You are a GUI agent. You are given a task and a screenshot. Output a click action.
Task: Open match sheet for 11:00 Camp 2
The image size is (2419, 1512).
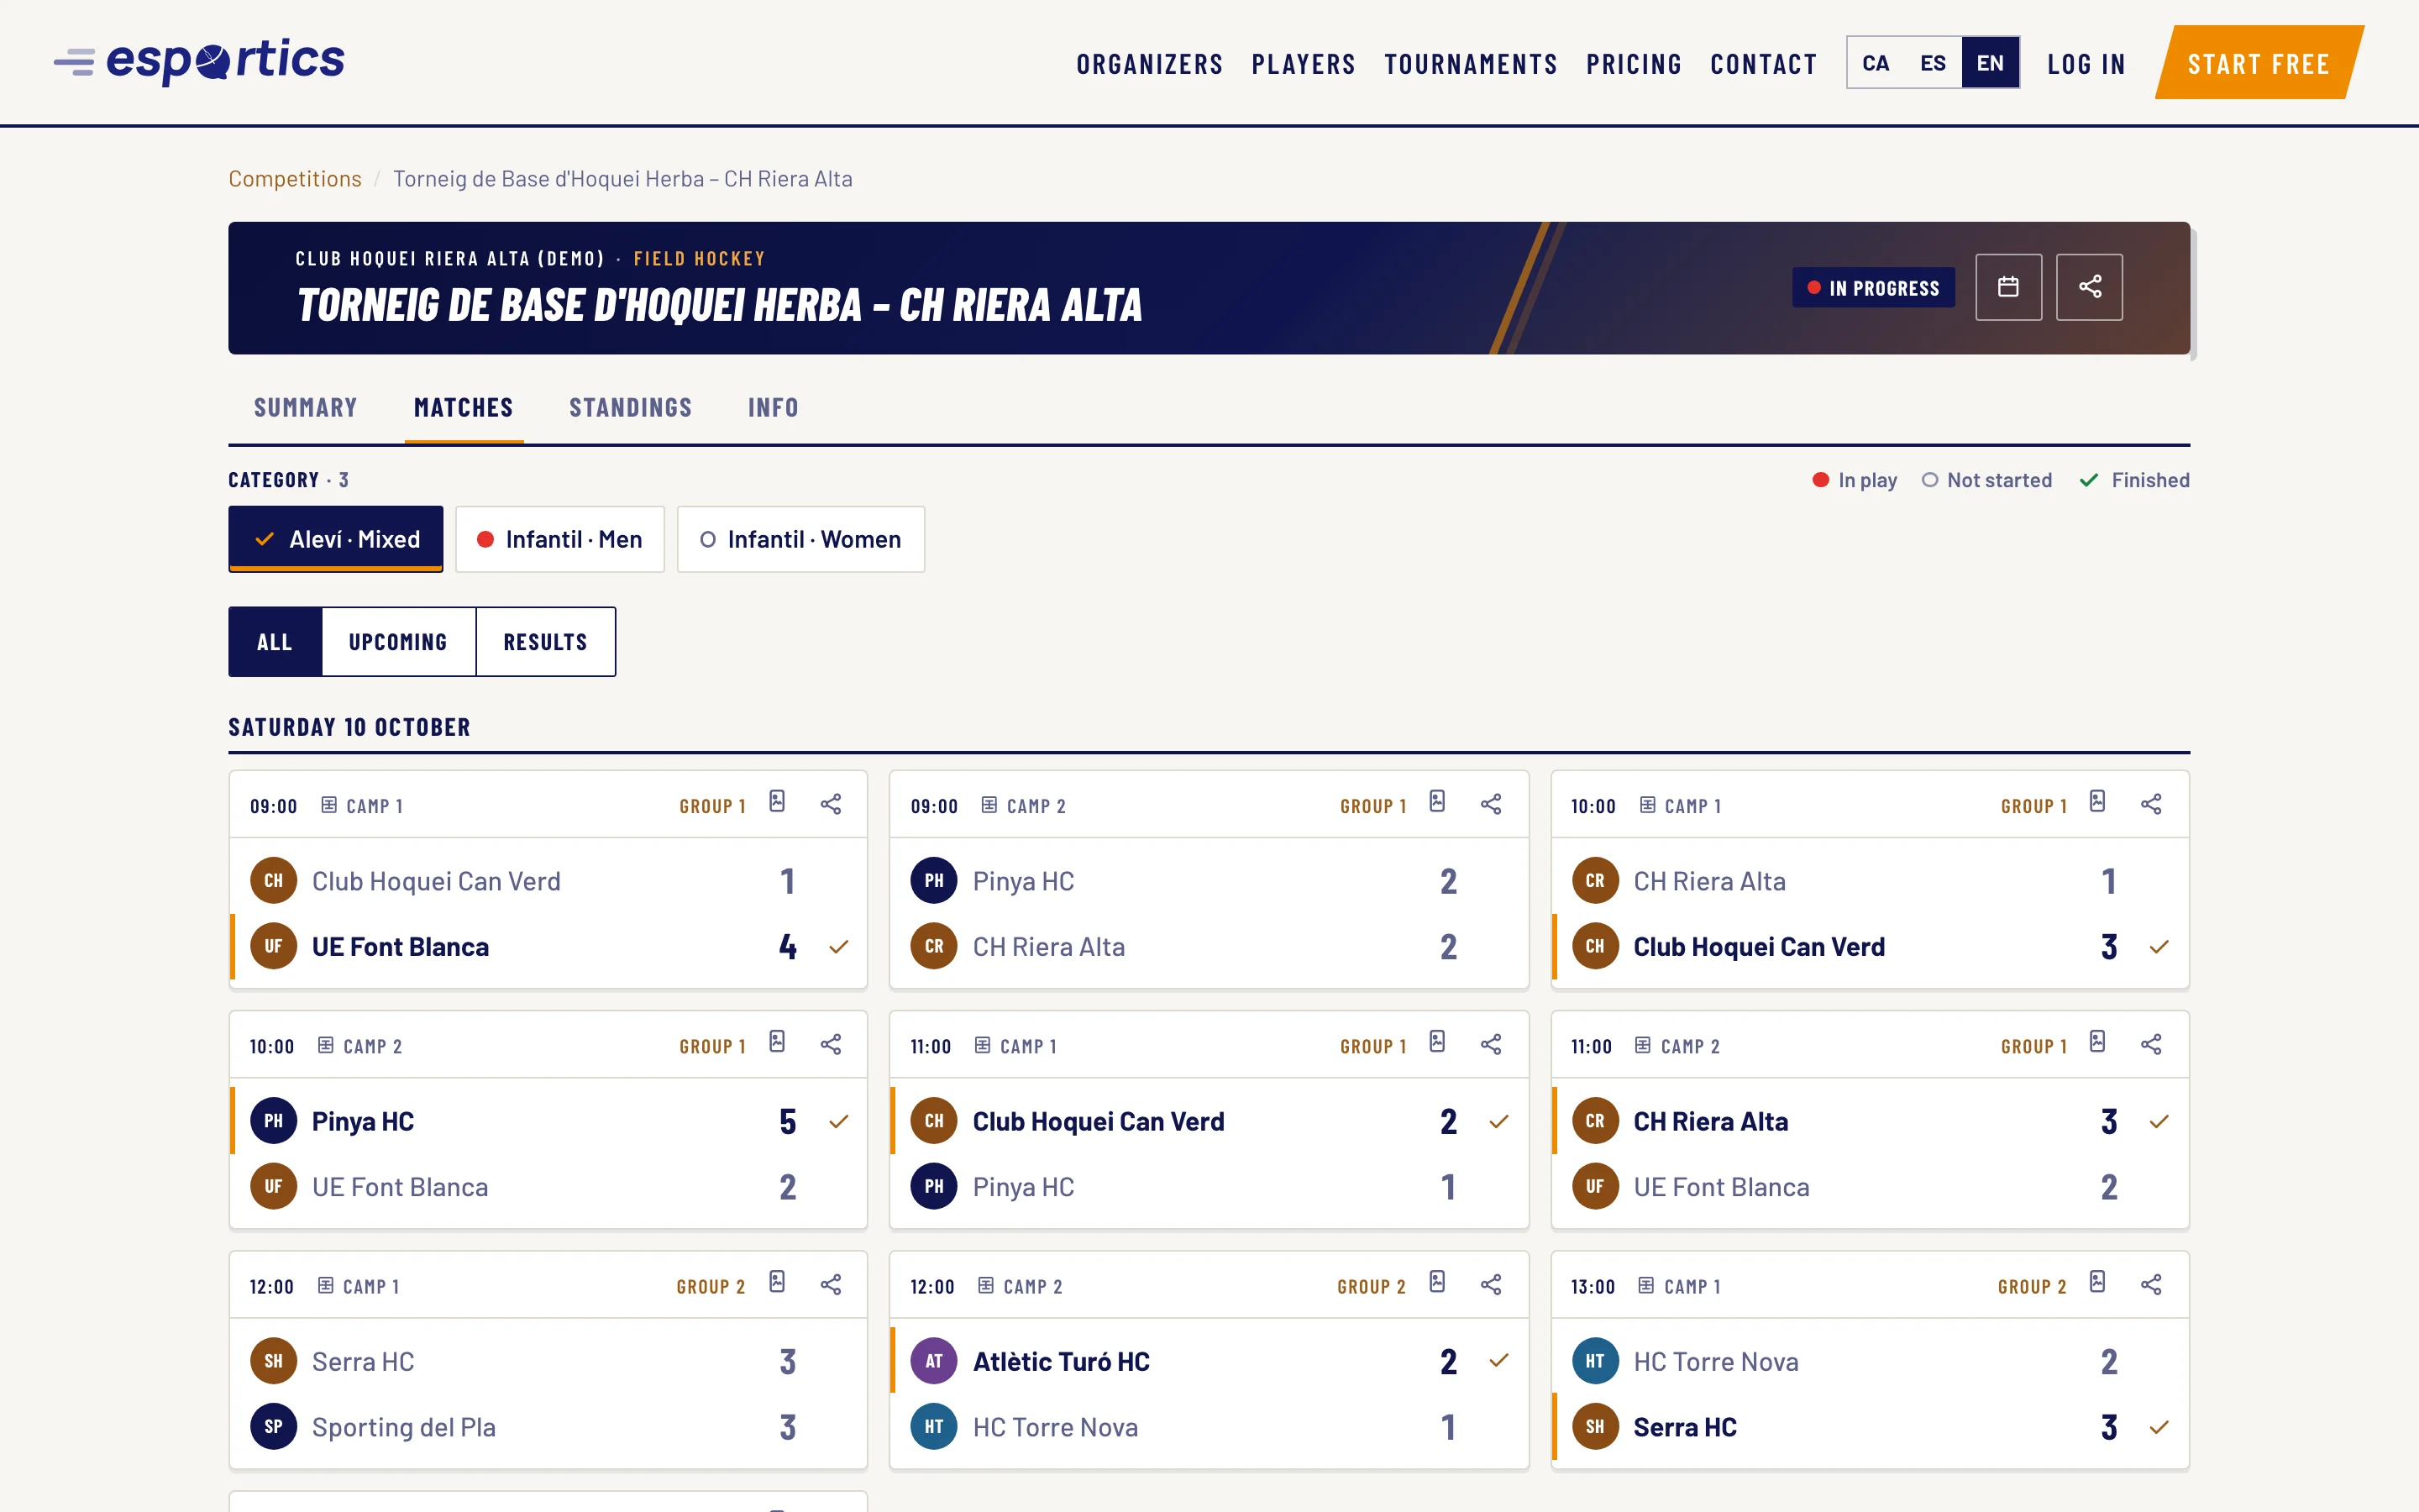pos(2098,1042)
